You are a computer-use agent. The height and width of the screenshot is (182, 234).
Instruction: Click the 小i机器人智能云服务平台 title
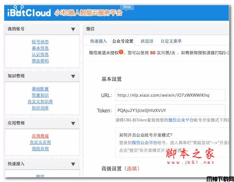88,13
